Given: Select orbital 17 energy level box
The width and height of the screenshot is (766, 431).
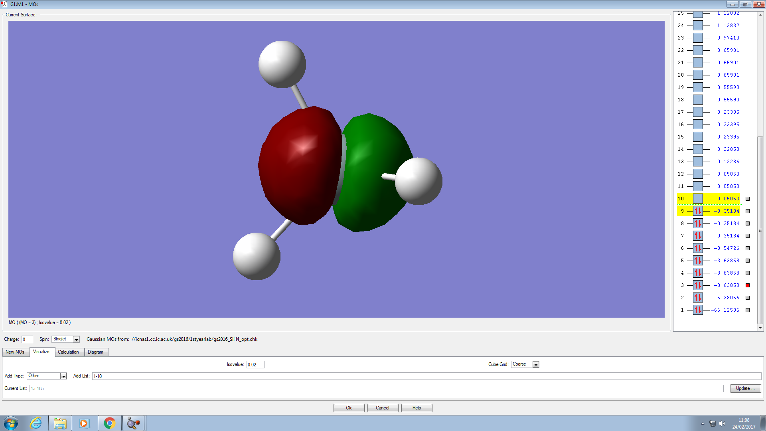Looking at the screenshot, I should tap(698, 112).
